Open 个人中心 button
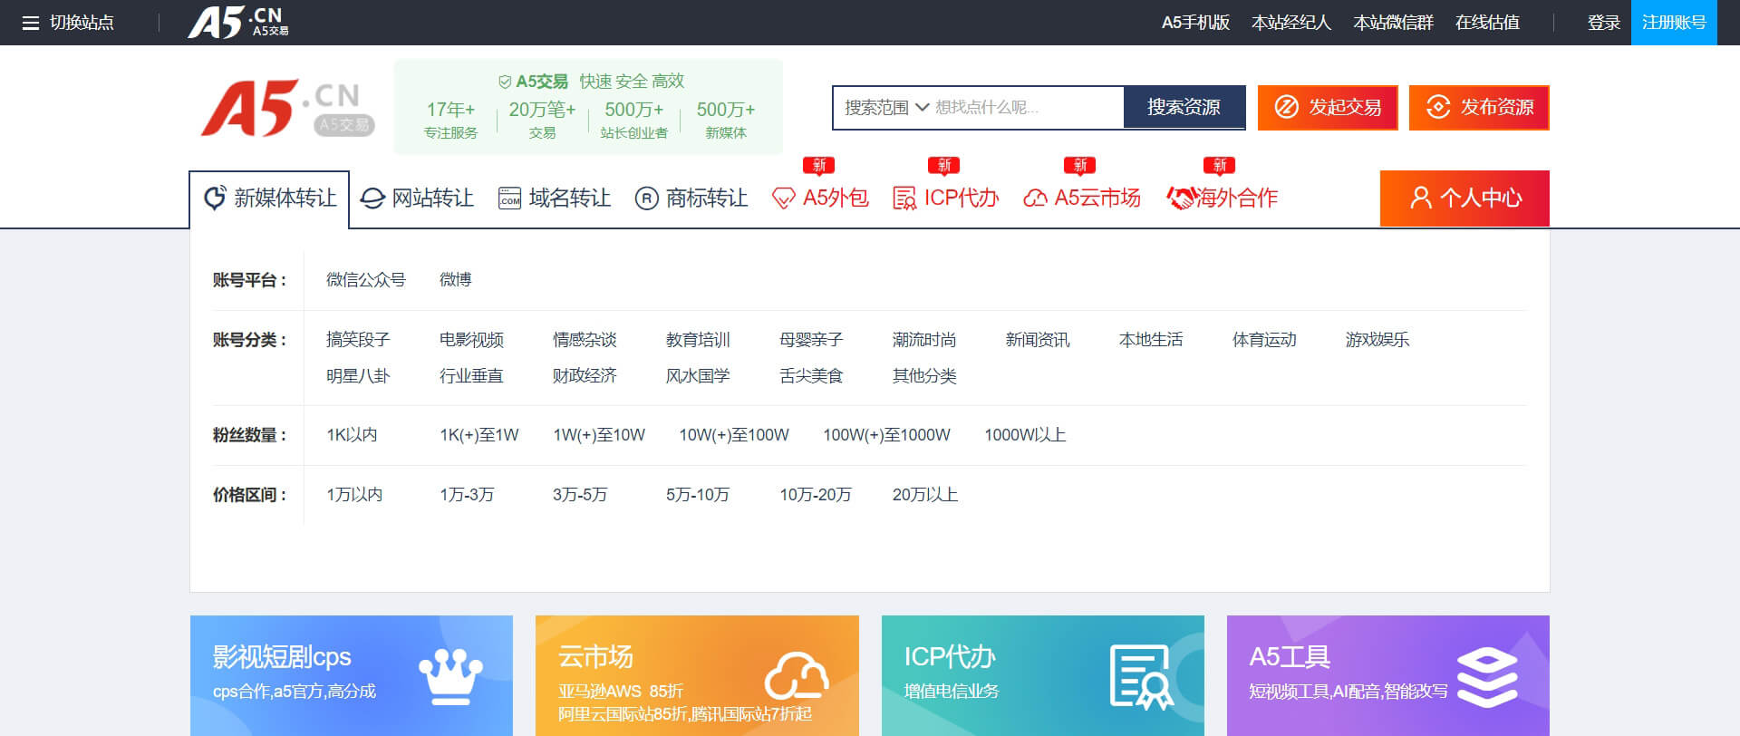Viewport: 1740px width, 736px height. pos(1464,198)
